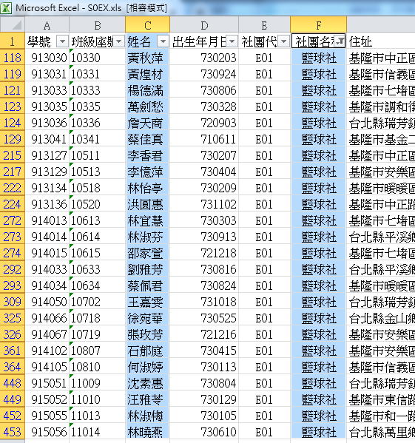Click the Excel application icon in title bar
The height and width of the screenshot is (443, 415).
6,7
